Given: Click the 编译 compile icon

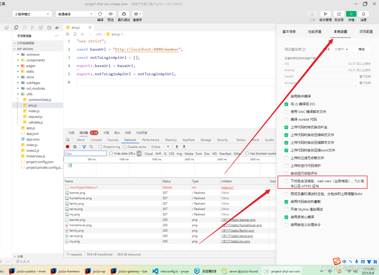Looking at the screenshot, I should [x=100, y=14].
